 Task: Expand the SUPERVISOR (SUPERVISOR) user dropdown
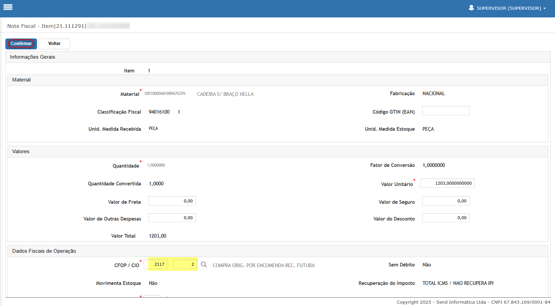[511, 8]
